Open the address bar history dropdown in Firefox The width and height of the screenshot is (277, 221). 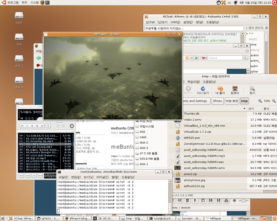pos(192,58)
